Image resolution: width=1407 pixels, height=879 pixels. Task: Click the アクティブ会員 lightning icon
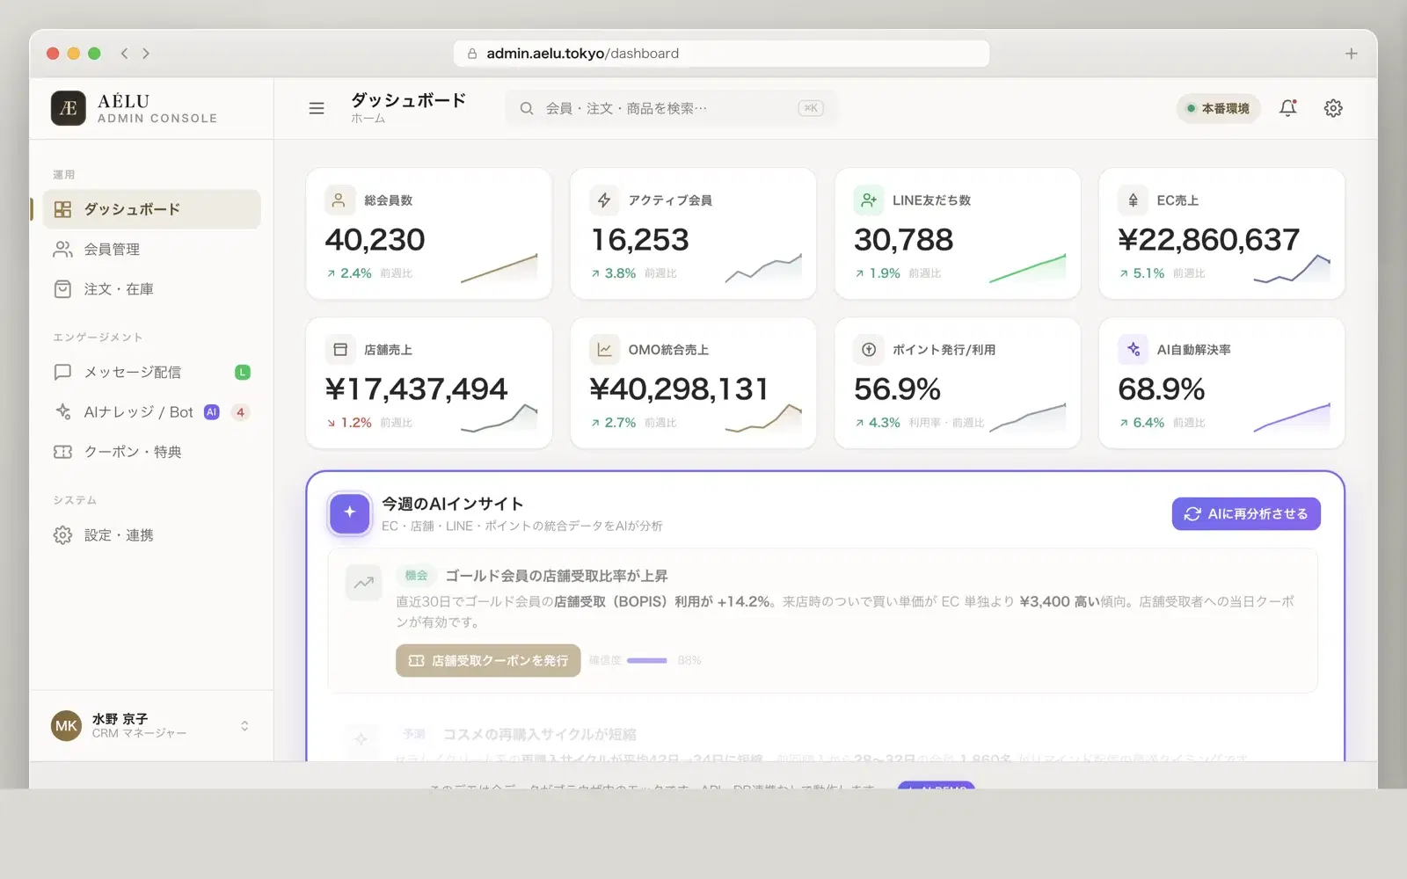coord(604,200)
